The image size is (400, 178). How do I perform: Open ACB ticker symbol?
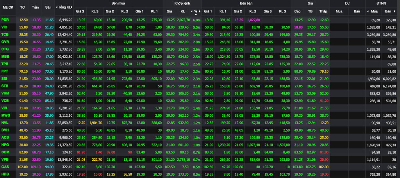click(x=5, y=137)
